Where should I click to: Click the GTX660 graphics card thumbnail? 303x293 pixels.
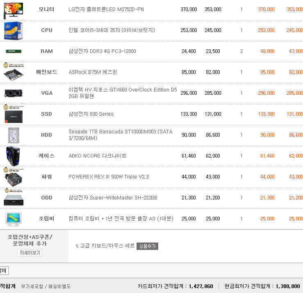(x=14, y=93)
